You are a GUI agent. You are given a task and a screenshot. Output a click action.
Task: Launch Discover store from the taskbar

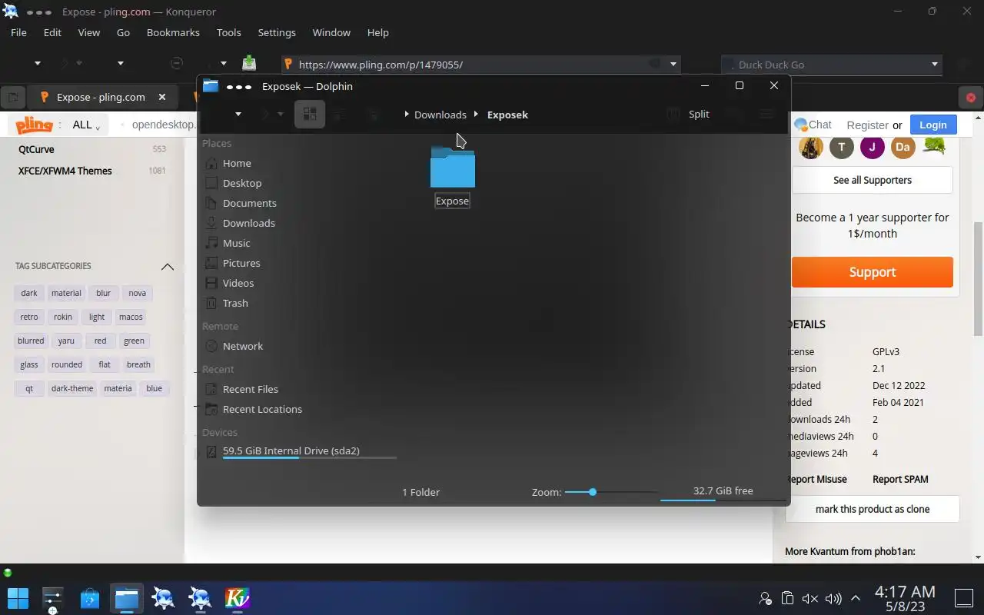90,598
